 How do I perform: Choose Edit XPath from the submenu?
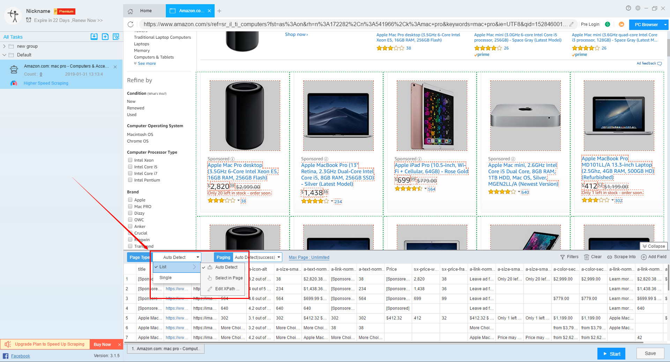(227, 289)
